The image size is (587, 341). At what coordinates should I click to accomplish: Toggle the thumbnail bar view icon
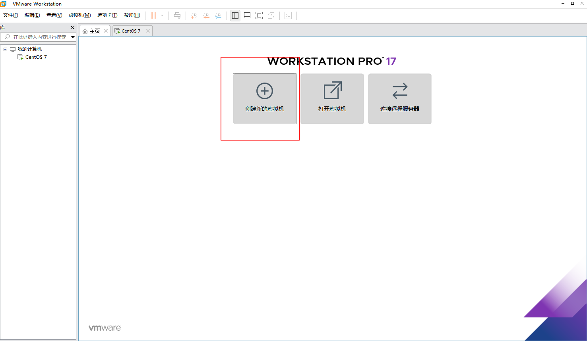[x=247, y=15]
